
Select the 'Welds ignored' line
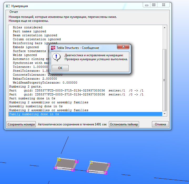(x=25, y=55)
